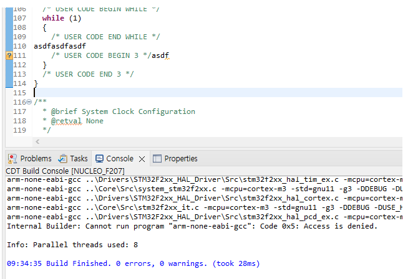
Task: Click the Tasks clipboard icon
Action: pyautogui.click(x=62, y=159)
